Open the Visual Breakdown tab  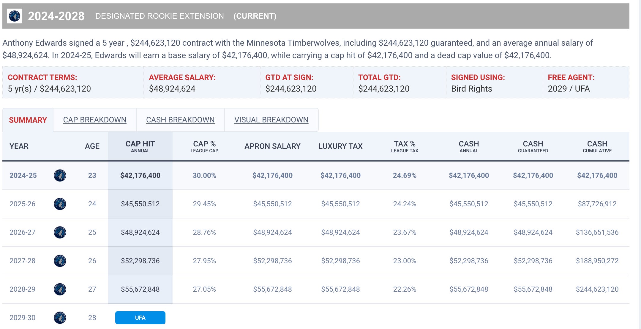tap(271, 120)
